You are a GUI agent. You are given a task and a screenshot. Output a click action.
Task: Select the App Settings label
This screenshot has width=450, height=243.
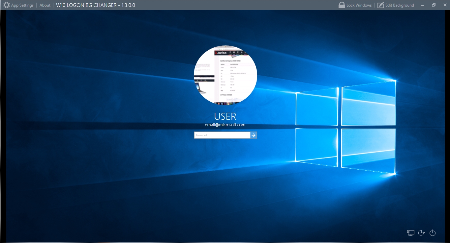[22, 5]
